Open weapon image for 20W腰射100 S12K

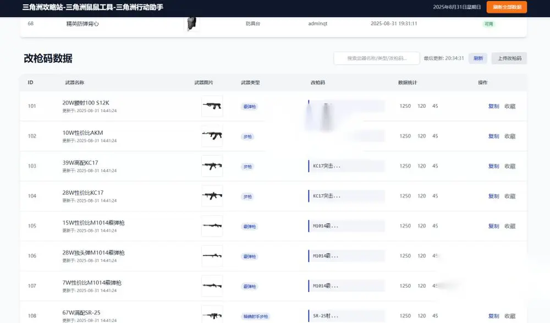coord(212,106)
